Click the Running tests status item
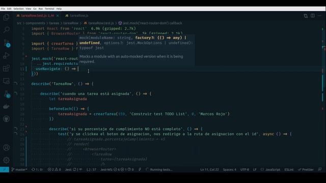The image size is (326, 183). (159, 169)
